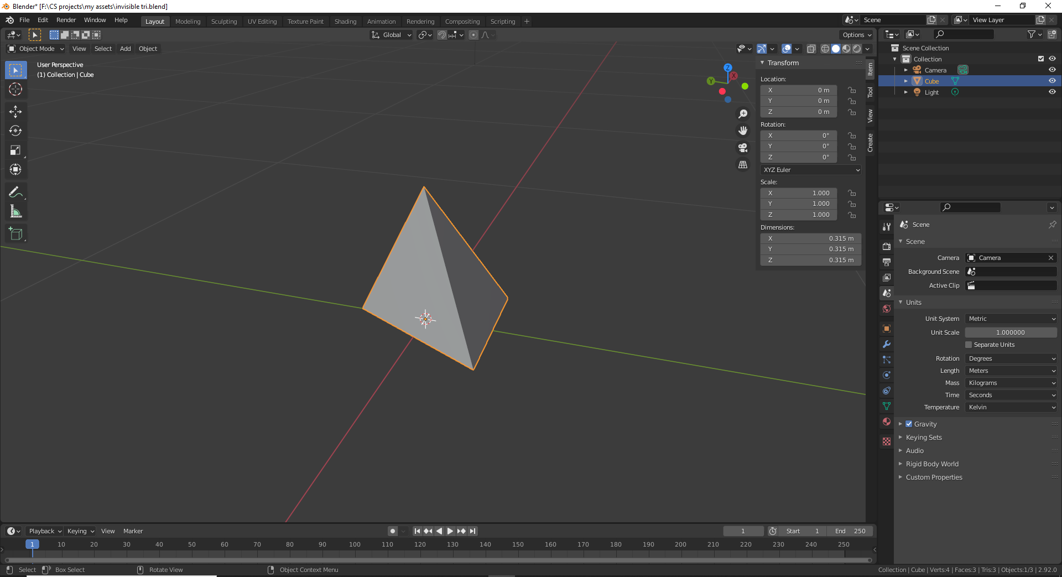Expand the Cube item in outliner
1062x577 pixels.
(x=906, y=81)
